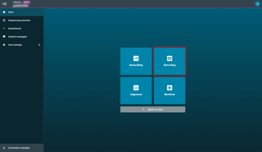
Task: Click the Experiments chart icon
Action: click(x=4, y=28)
